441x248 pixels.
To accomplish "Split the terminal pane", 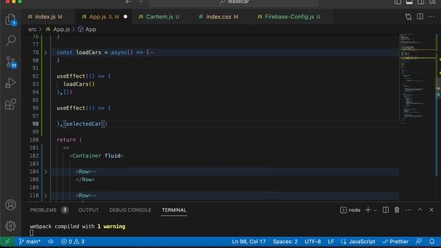I will point(386,210).
